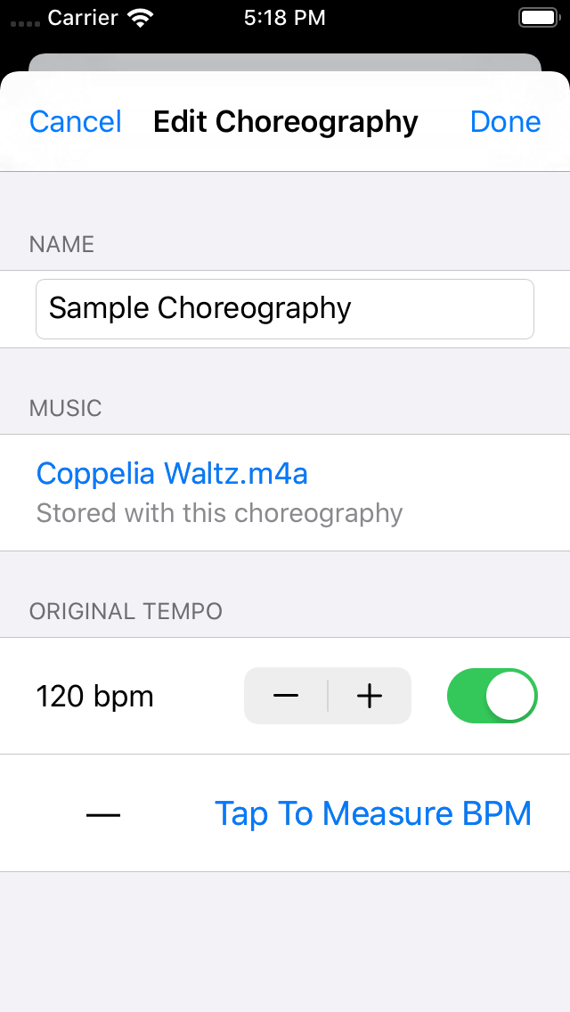Cancel editing the choreography
This screenshot has width=570, height=1012.
76,122
